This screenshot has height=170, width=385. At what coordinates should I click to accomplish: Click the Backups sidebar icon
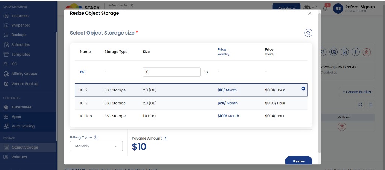6,35
